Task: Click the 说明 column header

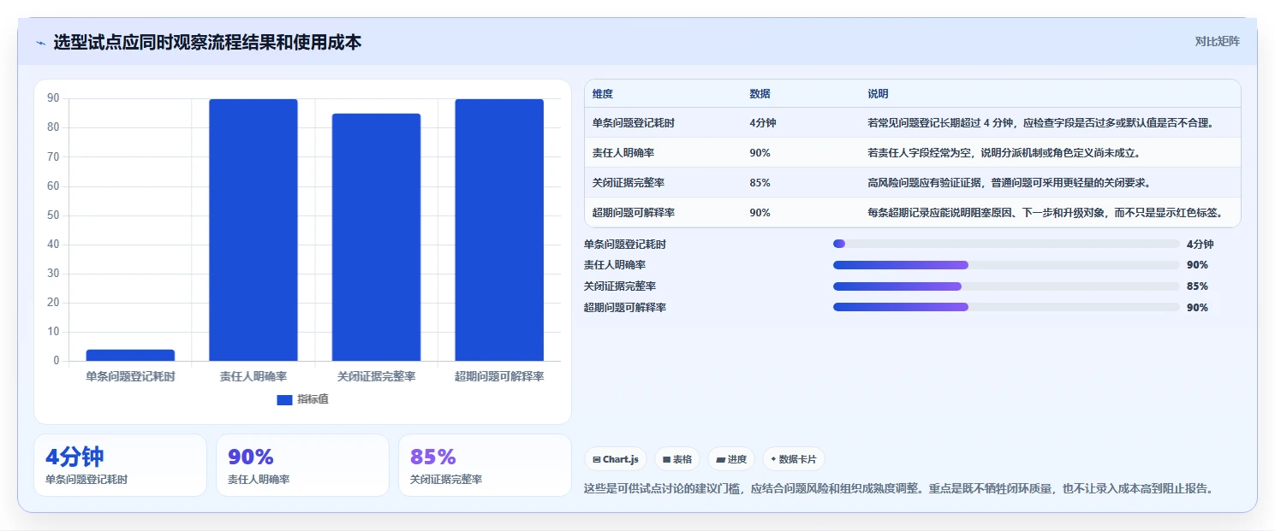Action: (878, 94)
